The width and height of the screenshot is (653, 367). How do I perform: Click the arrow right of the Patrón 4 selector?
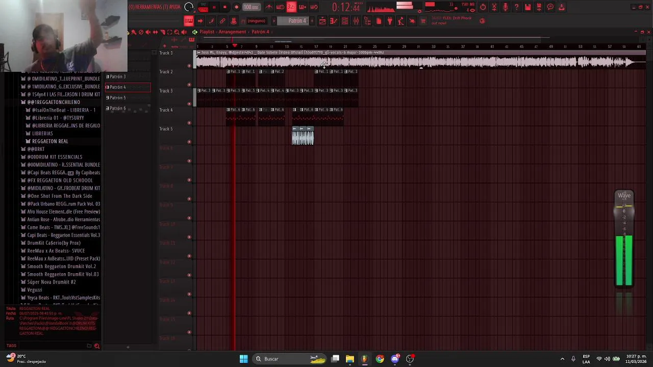[x=312, y=21]
